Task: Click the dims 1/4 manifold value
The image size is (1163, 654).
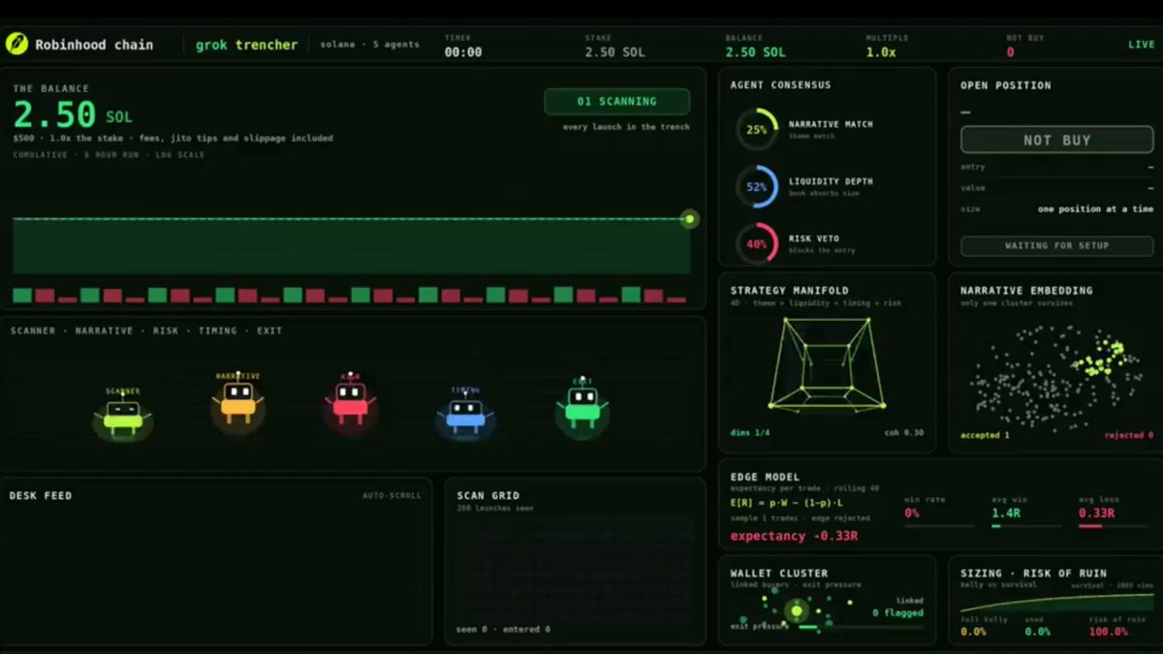Action: tap(749, 433)
